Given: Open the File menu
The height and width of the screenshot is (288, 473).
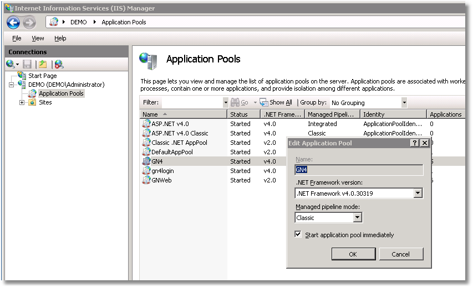Looking at the screenshot, I should click(17, 38).
